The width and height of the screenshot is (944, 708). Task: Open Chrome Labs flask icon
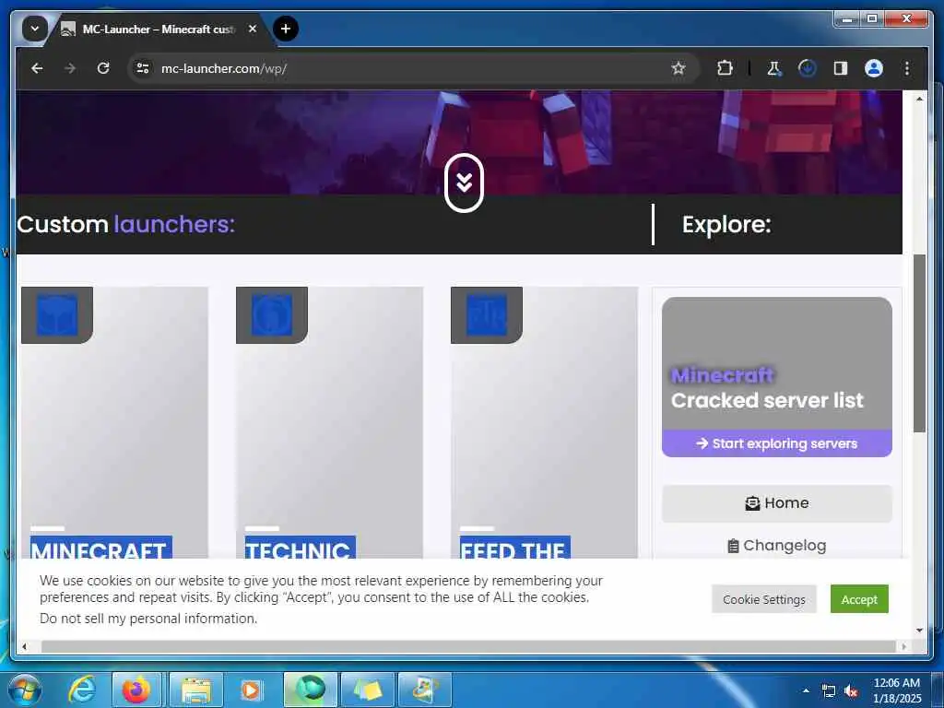[774, 68]
